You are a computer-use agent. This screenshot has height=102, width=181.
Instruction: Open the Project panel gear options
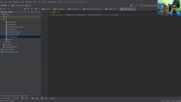coord(36,9)
